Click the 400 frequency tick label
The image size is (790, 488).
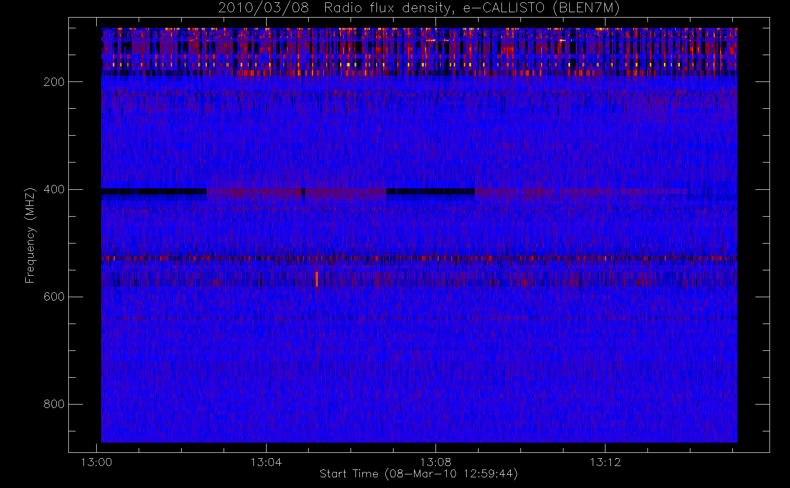[54, 189]
